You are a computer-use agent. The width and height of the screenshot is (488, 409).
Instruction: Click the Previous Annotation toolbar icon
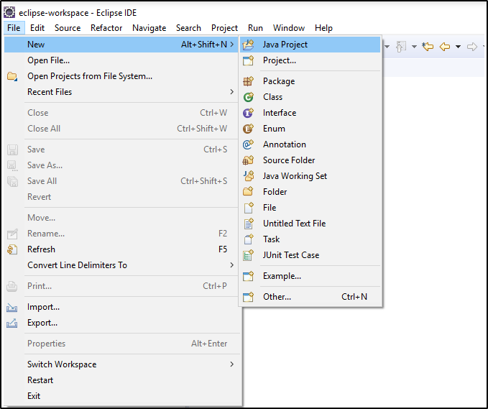click(x=401, y=47)
